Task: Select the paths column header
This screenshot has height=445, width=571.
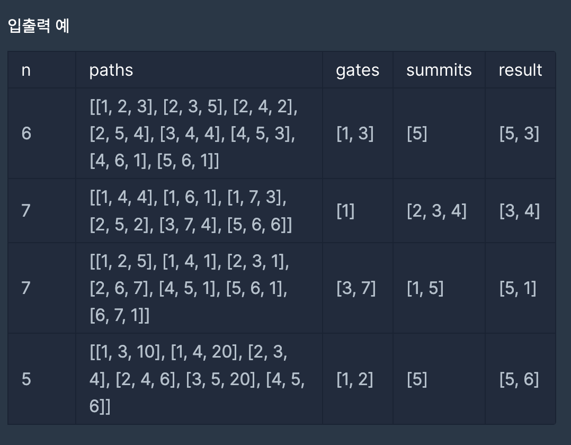Action: pyautogui.click(x=199, y=70)
